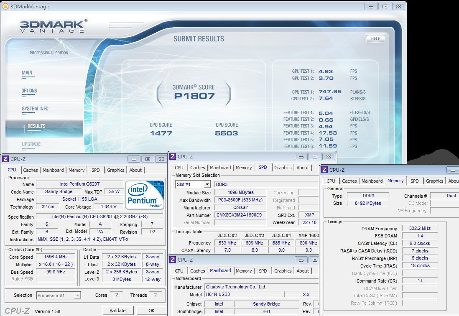
Task: Click the DRAM Frequency value field
Action: coord(420,229)
